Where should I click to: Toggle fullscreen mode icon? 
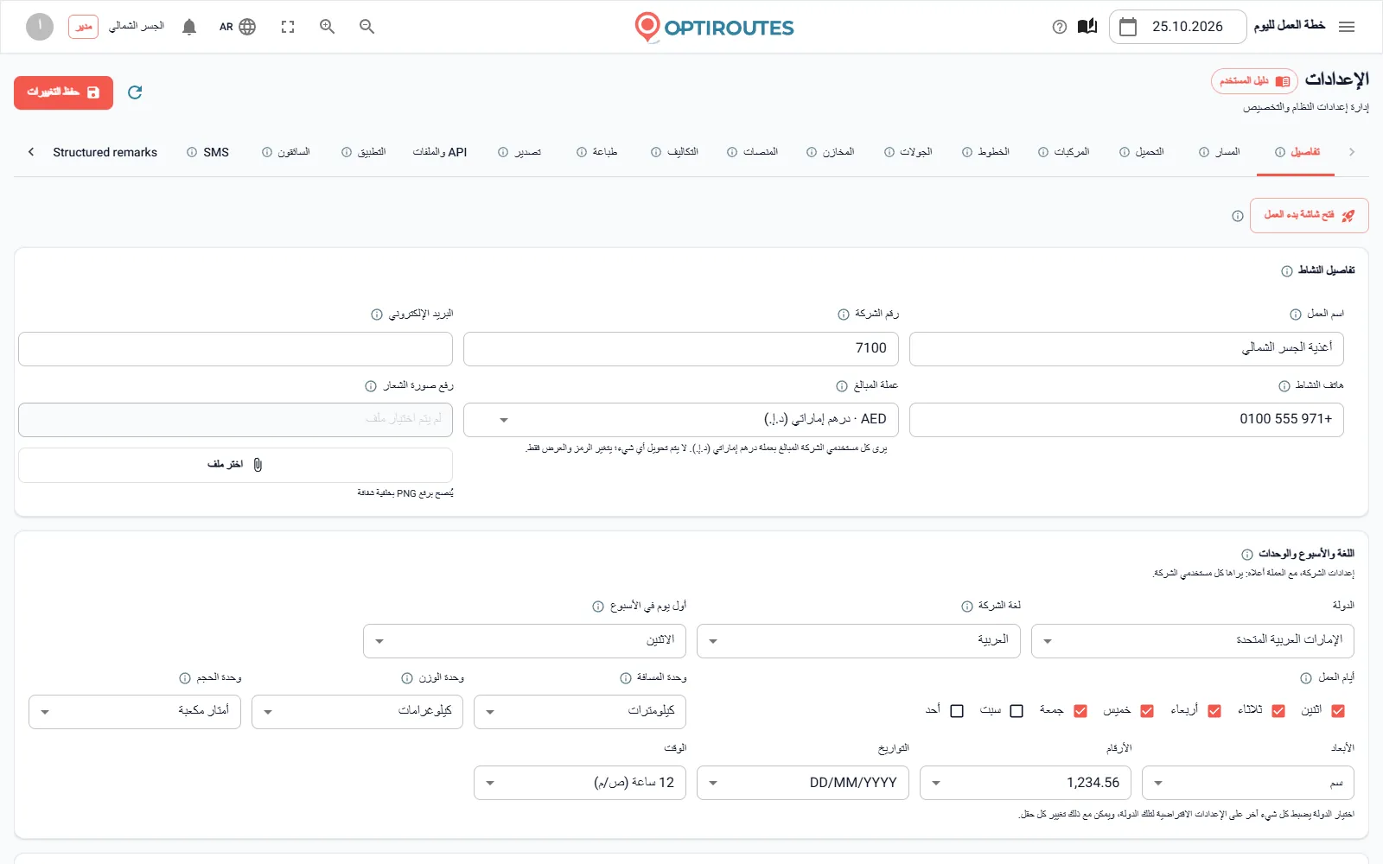(288, 27)
